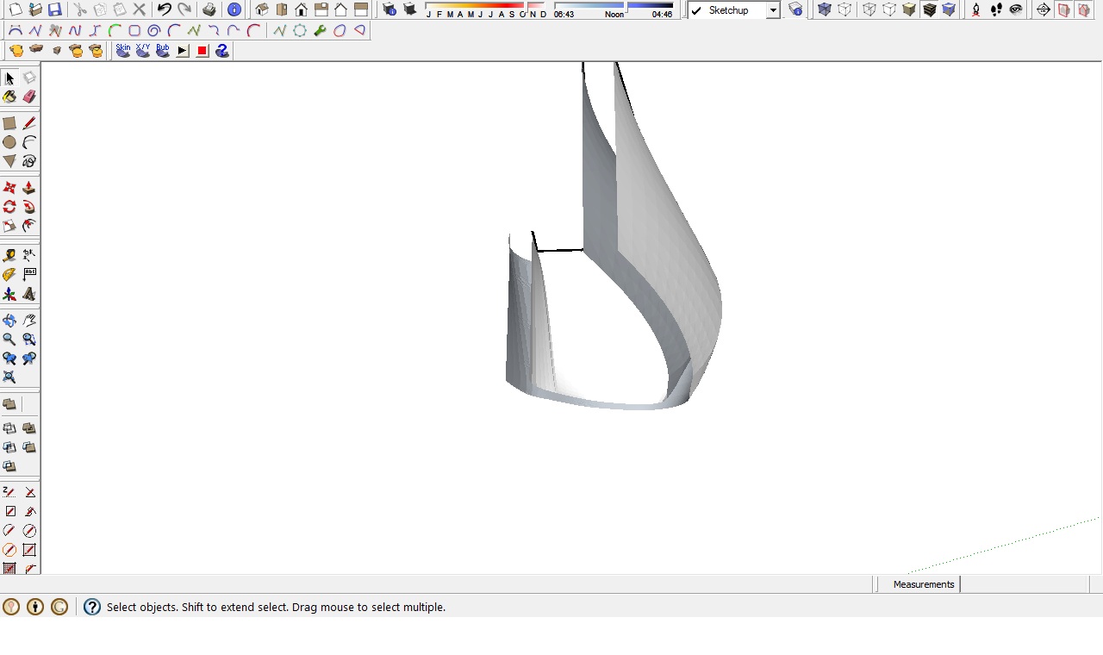1103x655 pixels.
Task: Click the credits status bar icon
Action: coord(35,607)
